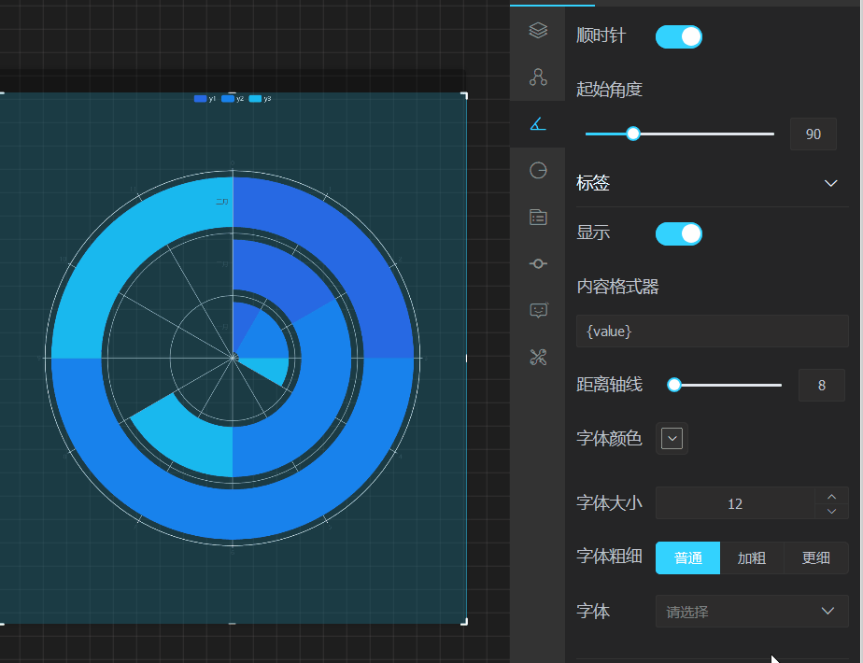Click the 距离轴线 value field showing 8

821,385
